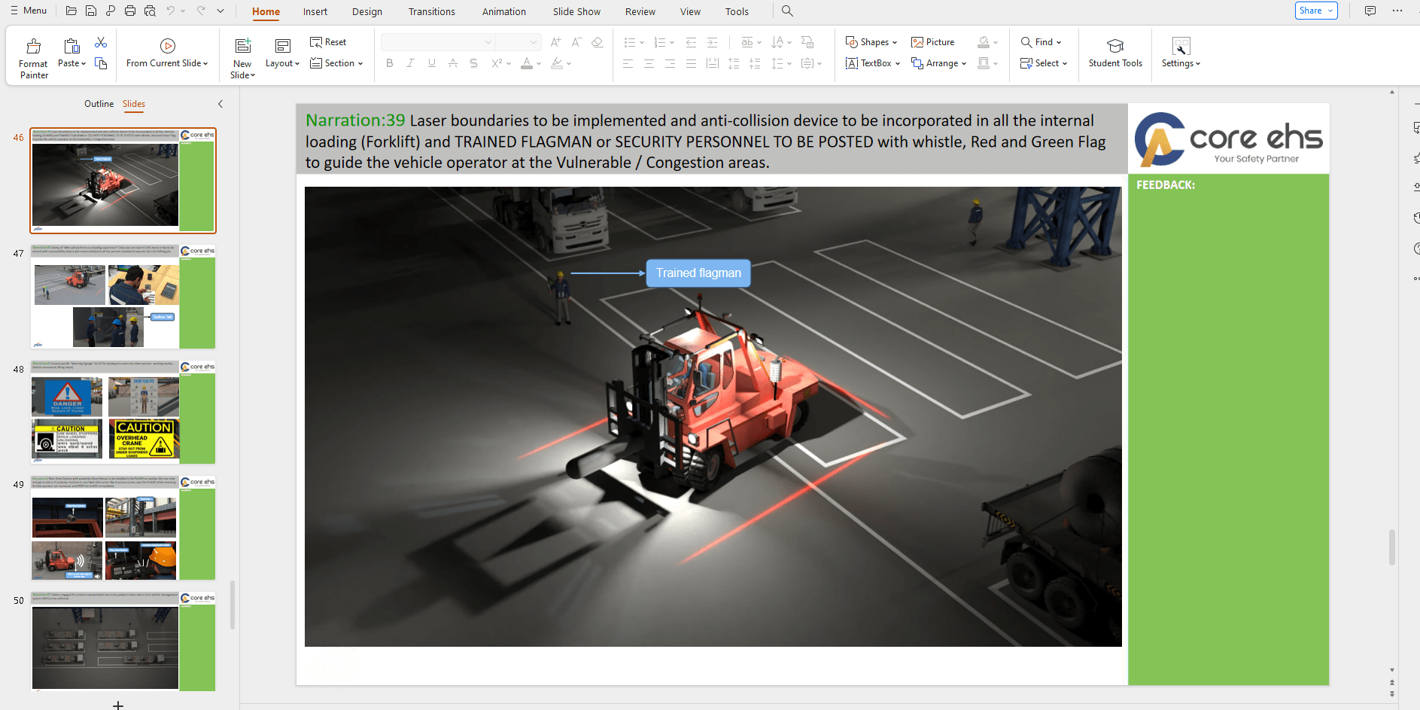Screen dimensions: 1420x710
Task: Open the Shapes gallery
Action: click(x=871, y=41)
